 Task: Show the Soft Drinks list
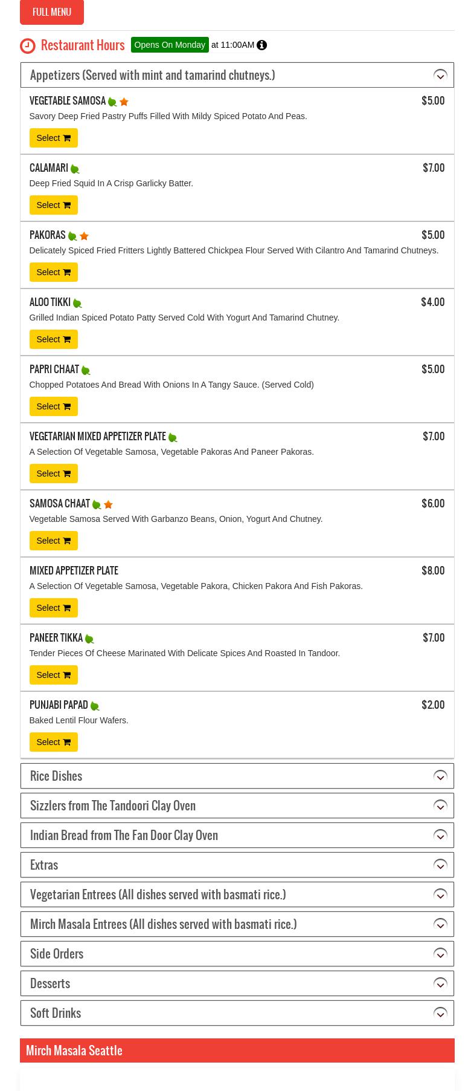[x=440, y=1014]
